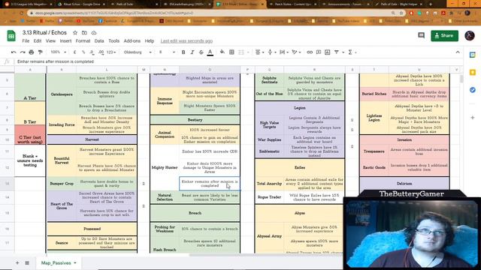The height and width of the screenshot is (270, 481).
Task: Check the cloud document status icon
Action: pyautogui.click(x=94, y=33)
